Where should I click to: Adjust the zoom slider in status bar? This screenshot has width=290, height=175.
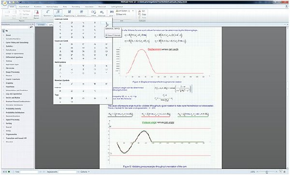click(266, 172)
